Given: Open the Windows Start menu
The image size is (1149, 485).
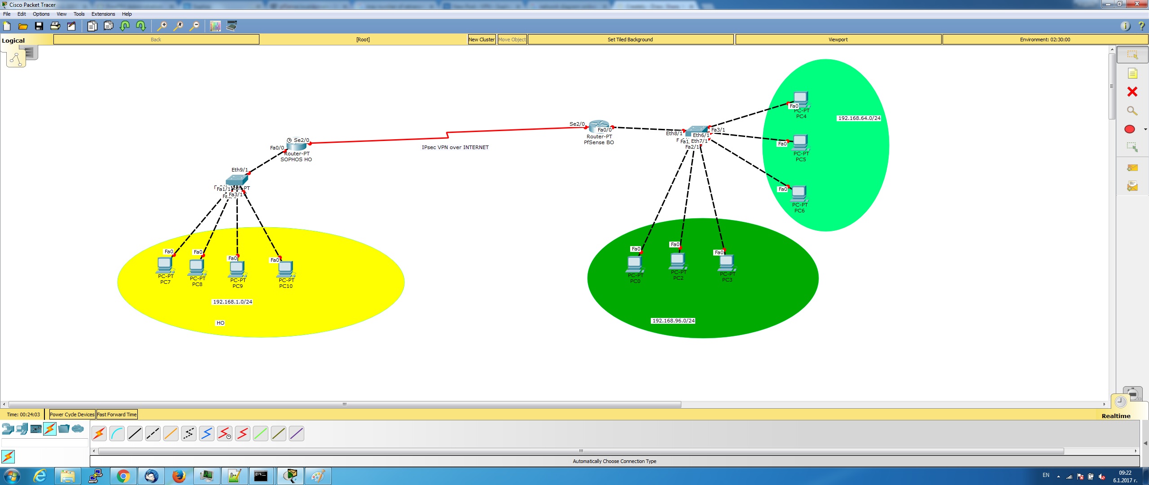Looking at the screenshot, I should point(12,476).
